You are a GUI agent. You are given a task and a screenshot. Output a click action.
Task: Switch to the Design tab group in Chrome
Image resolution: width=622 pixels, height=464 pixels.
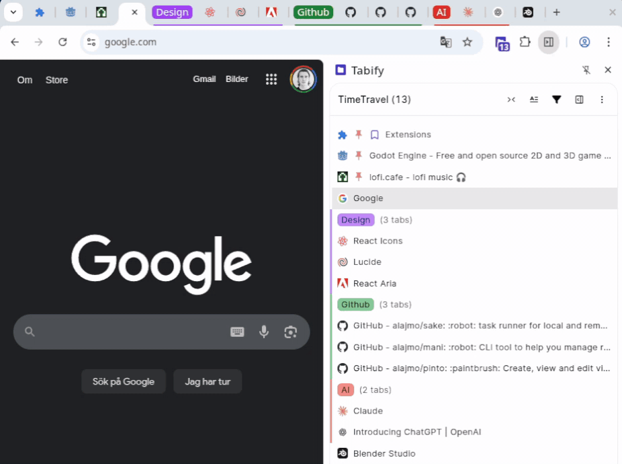pyautogui.click(x=172, y=12)
